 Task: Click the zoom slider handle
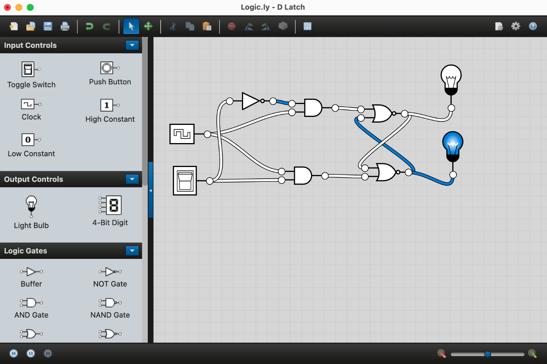tap(487, 354)
